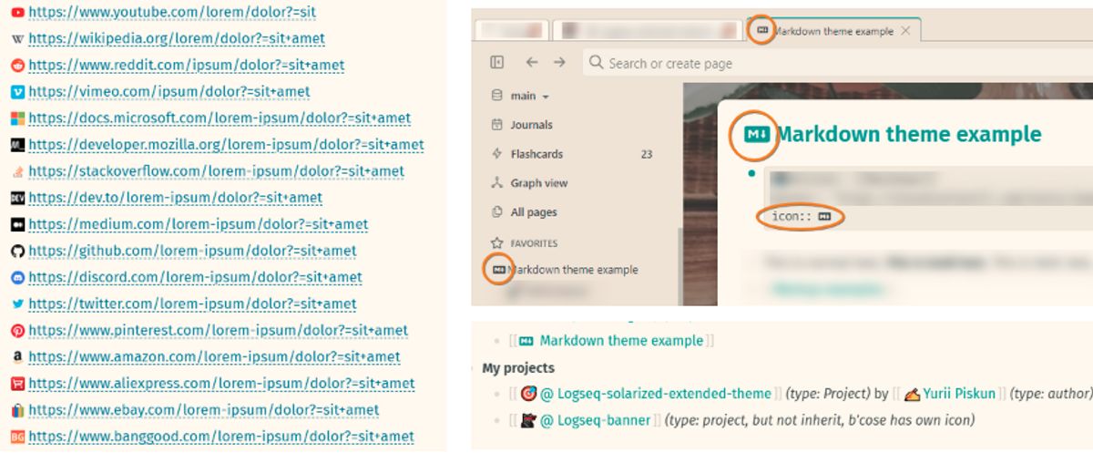
Task: Click the Flashcards count 23
Action: click(647, 154)
